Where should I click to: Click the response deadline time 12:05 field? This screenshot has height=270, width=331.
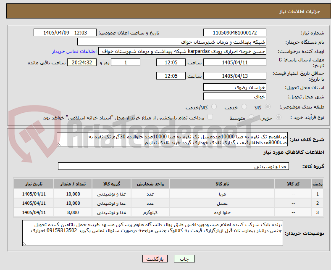pos(171,63)
